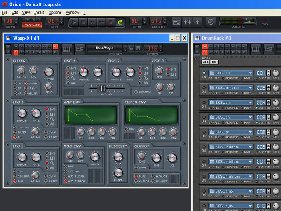This screenshot has height=211, width=281.
Task: Toggle the green loop button
Action: [x=120, y=22]
